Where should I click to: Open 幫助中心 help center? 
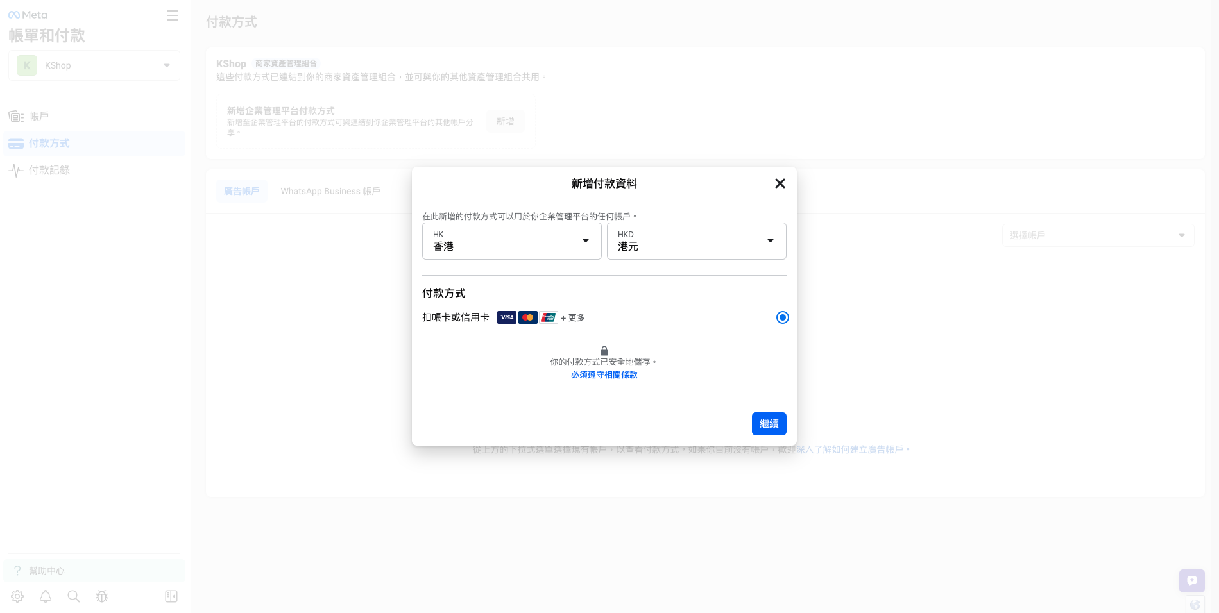tap(94, 571)
